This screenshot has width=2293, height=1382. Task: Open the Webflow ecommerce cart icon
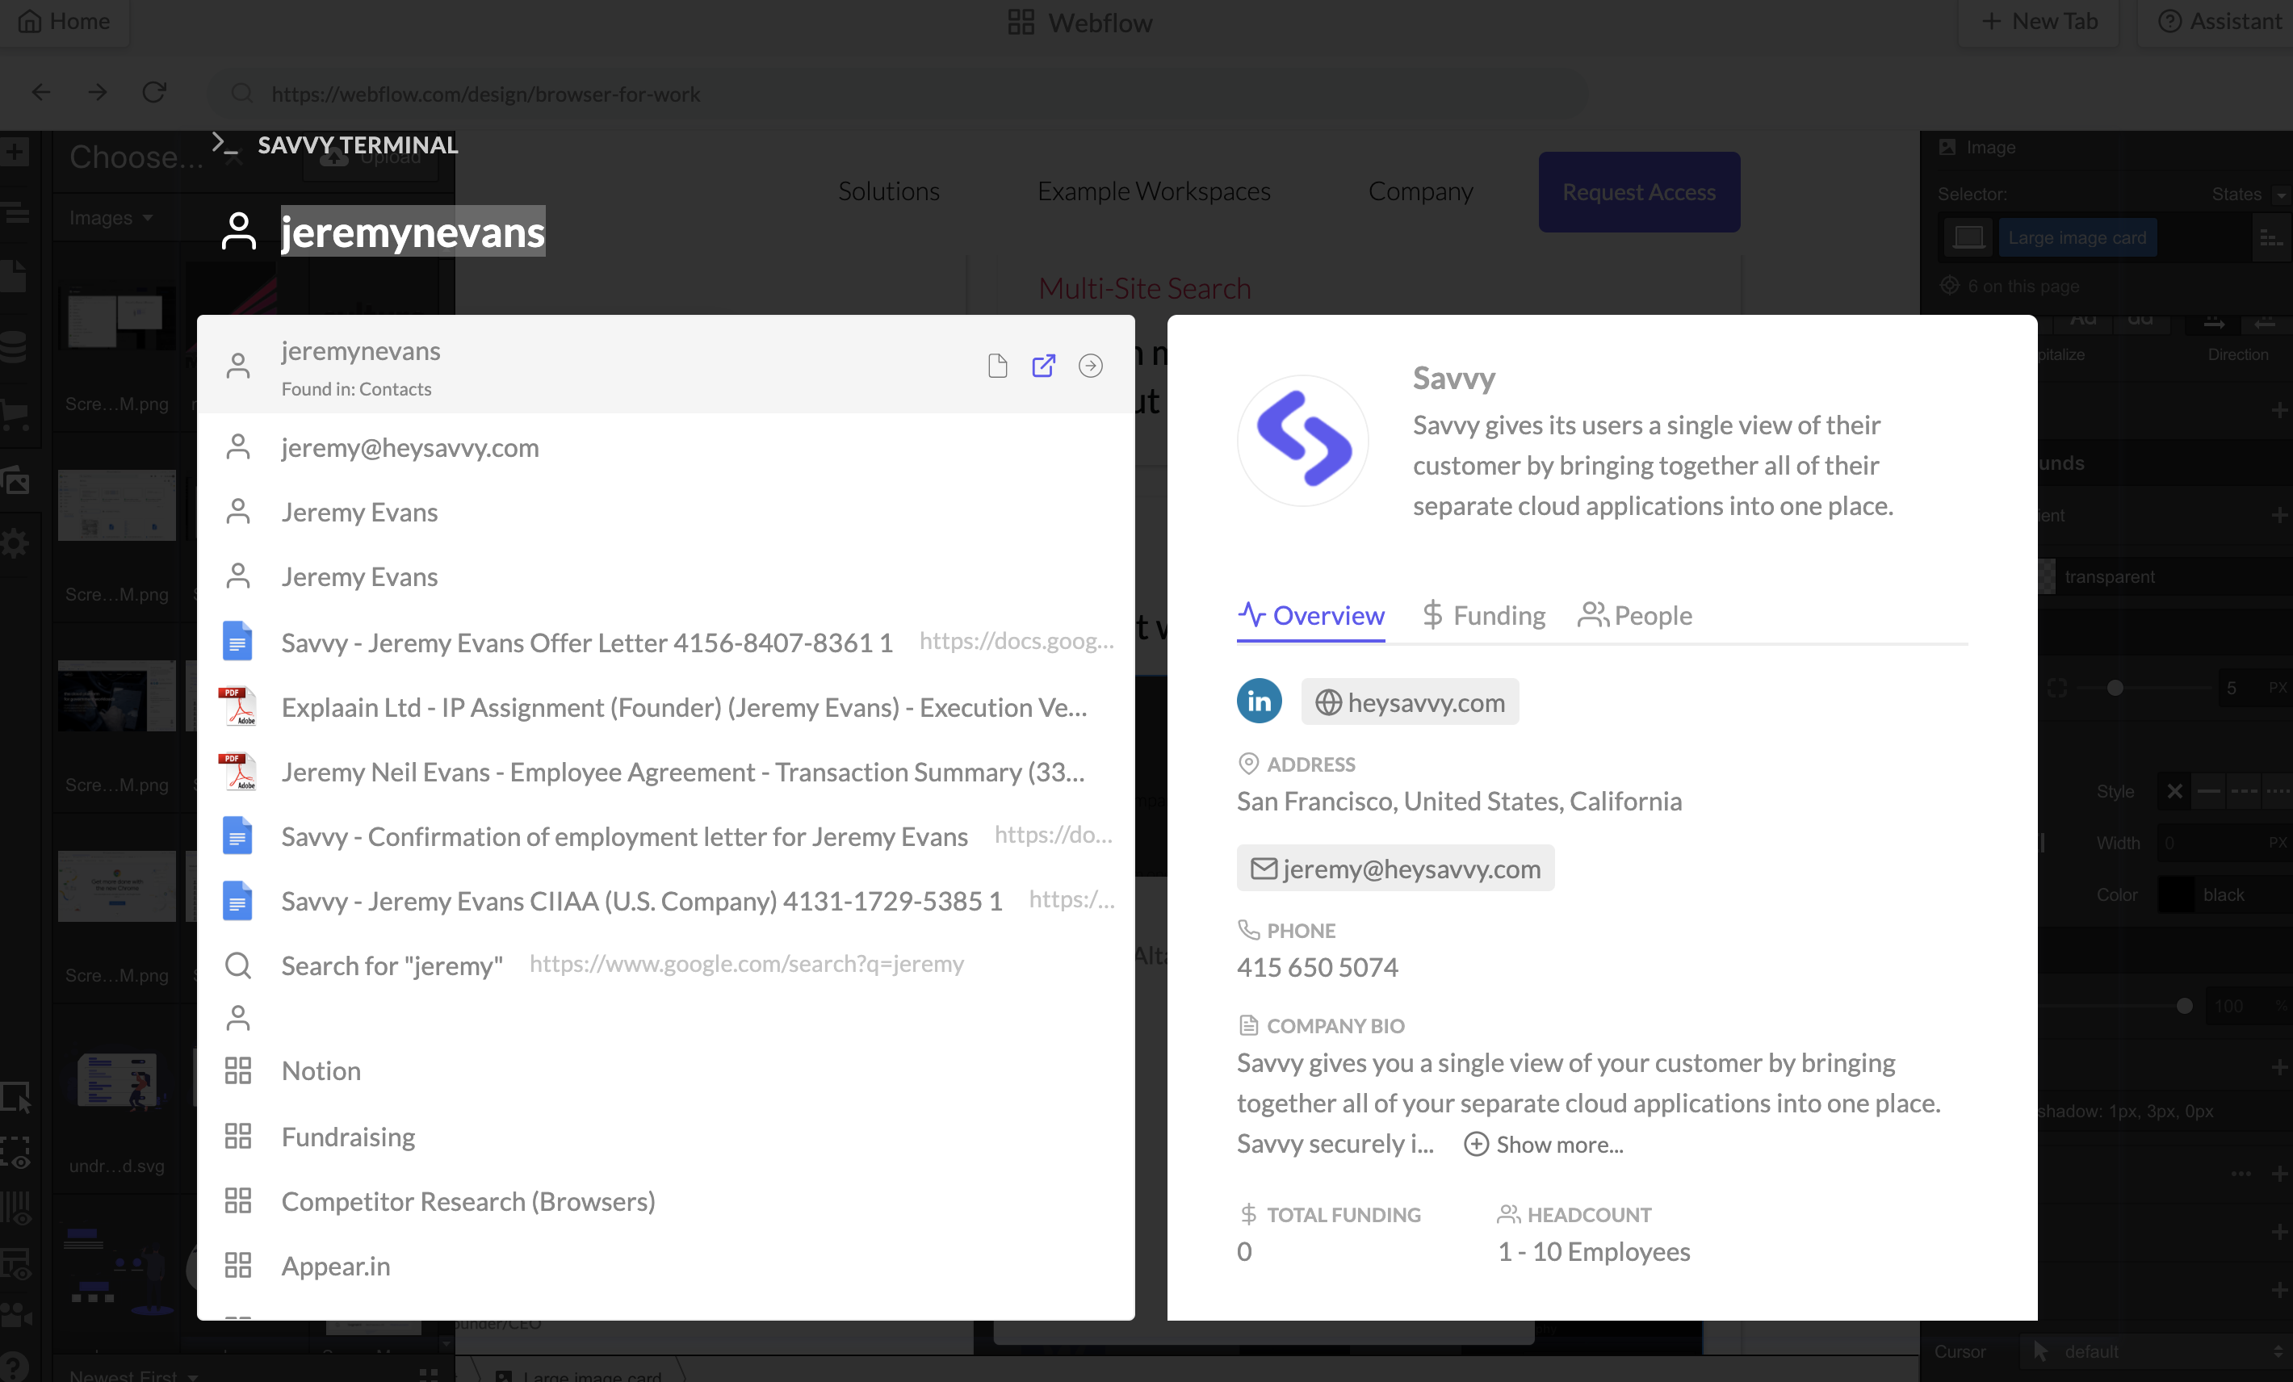coord(15,414)
